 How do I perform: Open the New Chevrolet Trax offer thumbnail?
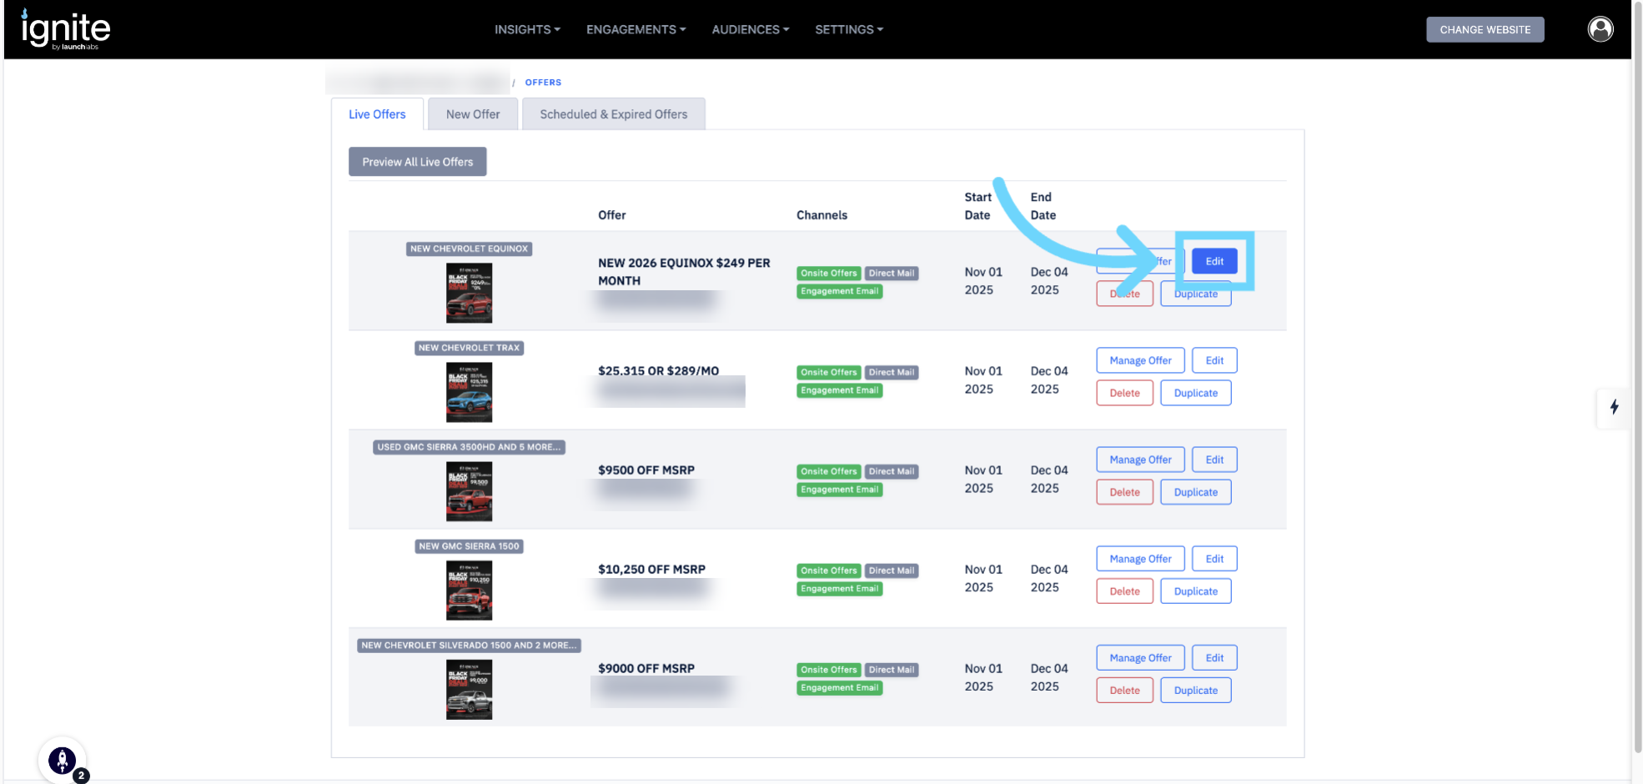pos(469,392)
